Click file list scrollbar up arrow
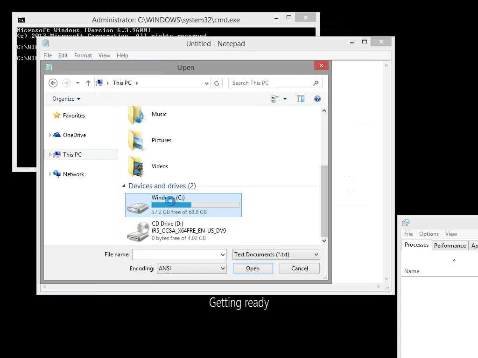The width and height of the screenshot is (478, 358). point(324,111)
